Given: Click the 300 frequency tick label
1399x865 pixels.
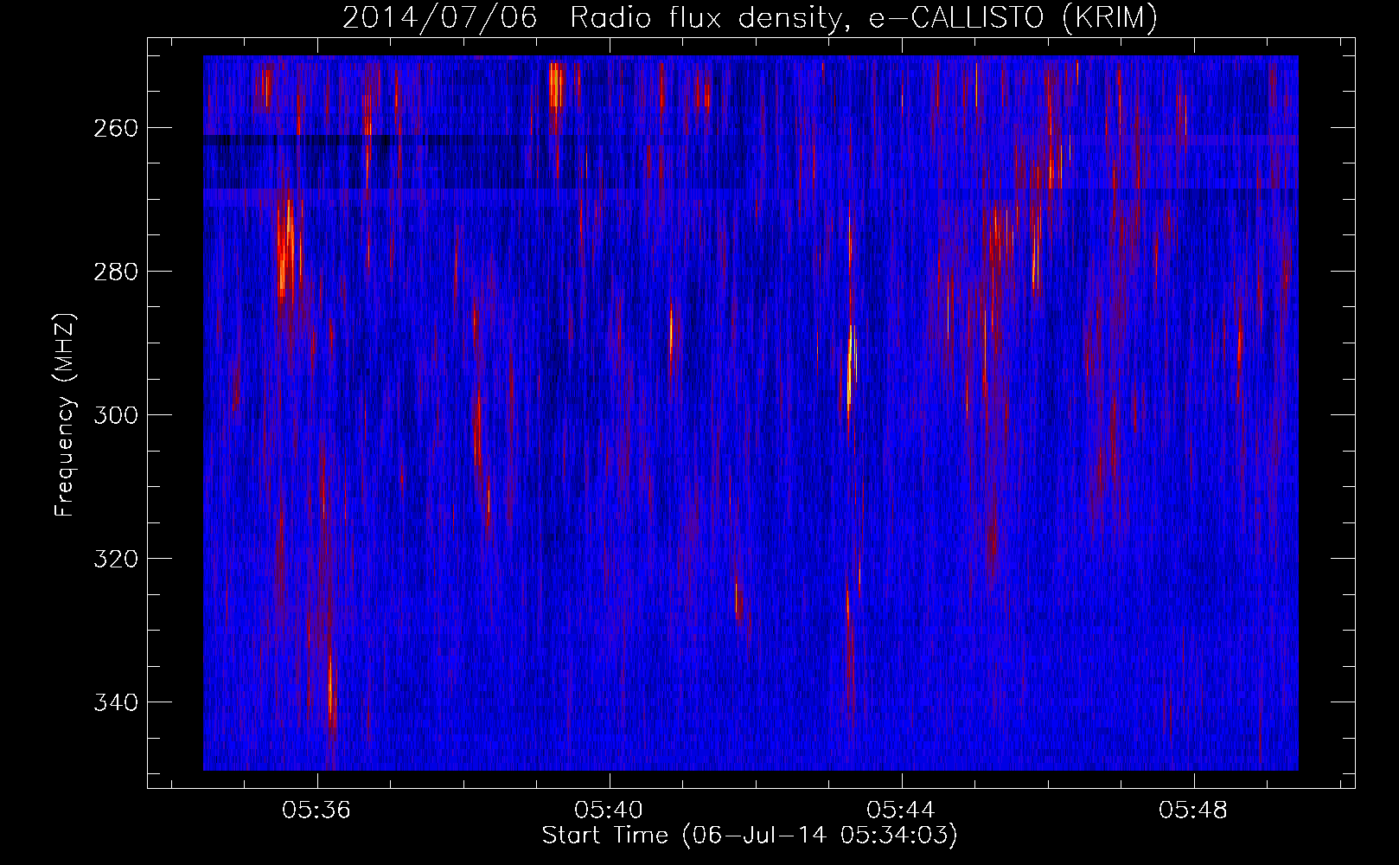Looking at the screenshot, I should tap(114, 415).
